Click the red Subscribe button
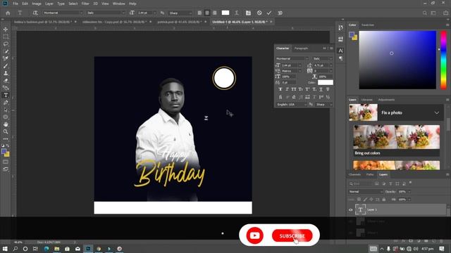Image resolution: width=451 pixels, height=253 pixels. (x=292, y=235)
